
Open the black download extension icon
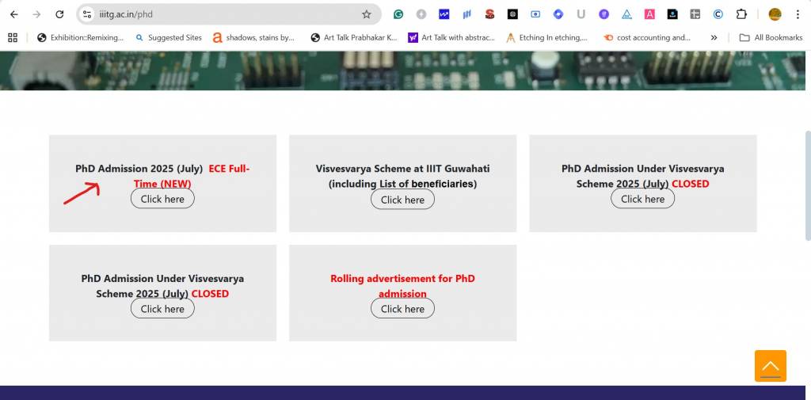click(672, 14)
